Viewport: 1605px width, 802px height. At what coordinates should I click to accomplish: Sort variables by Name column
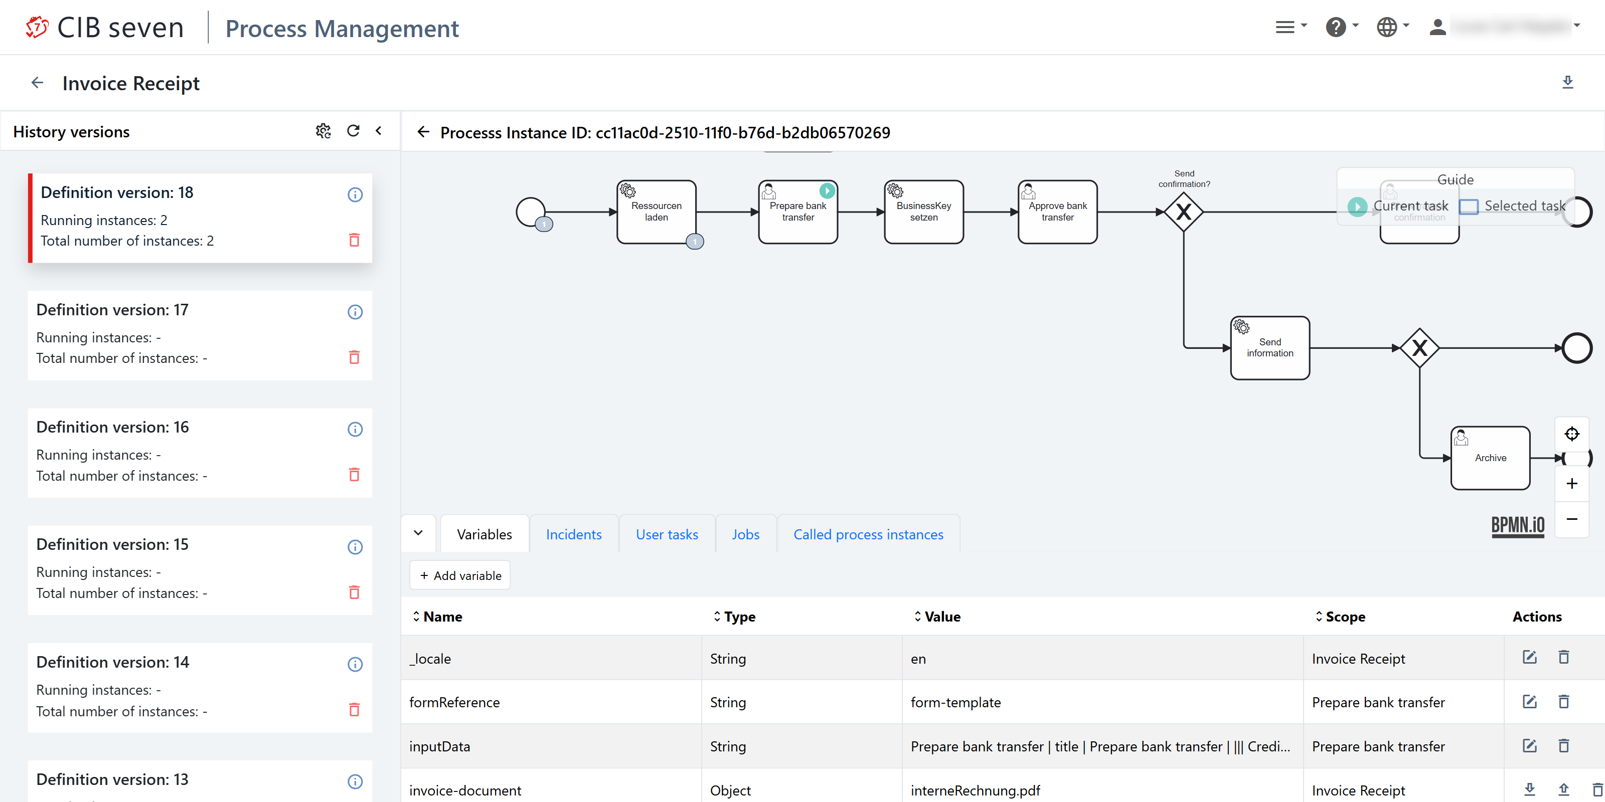(x=437, y=617)
